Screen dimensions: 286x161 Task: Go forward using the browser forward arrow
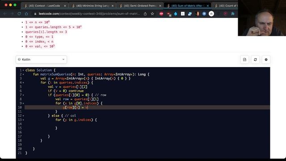(x=12, y=14)
